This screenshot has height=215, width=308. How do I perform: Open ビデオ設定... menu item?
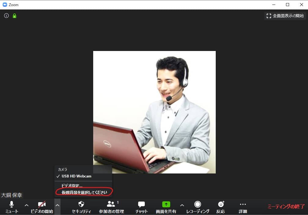[83, 186]
